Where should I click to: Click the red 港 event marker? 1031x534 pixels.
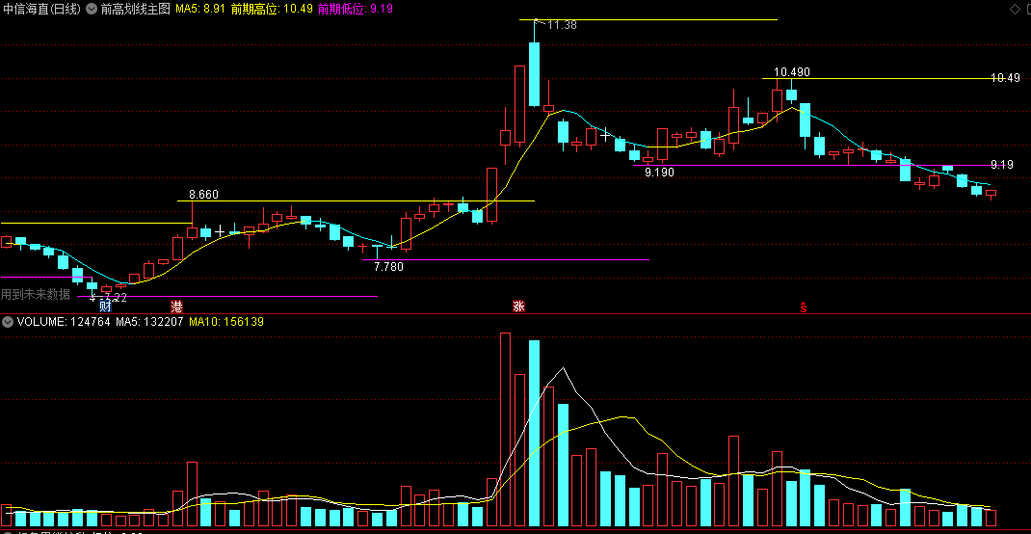[176, 307]
